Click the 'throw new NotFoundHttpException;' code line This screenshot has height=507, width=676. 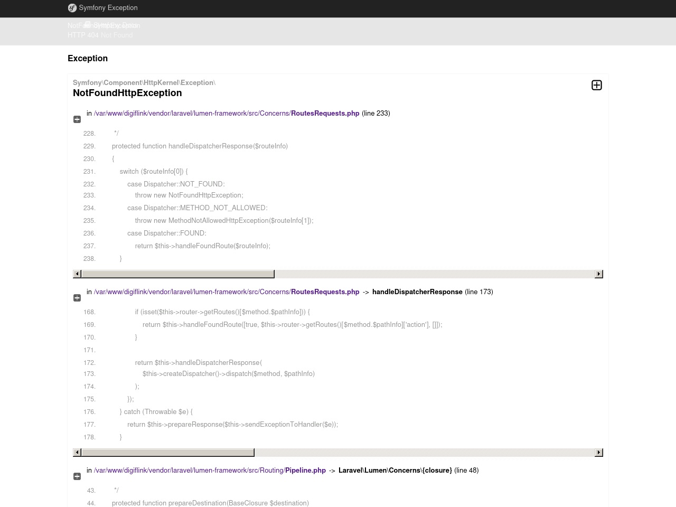pyautogui.click(x=189, y=195)
